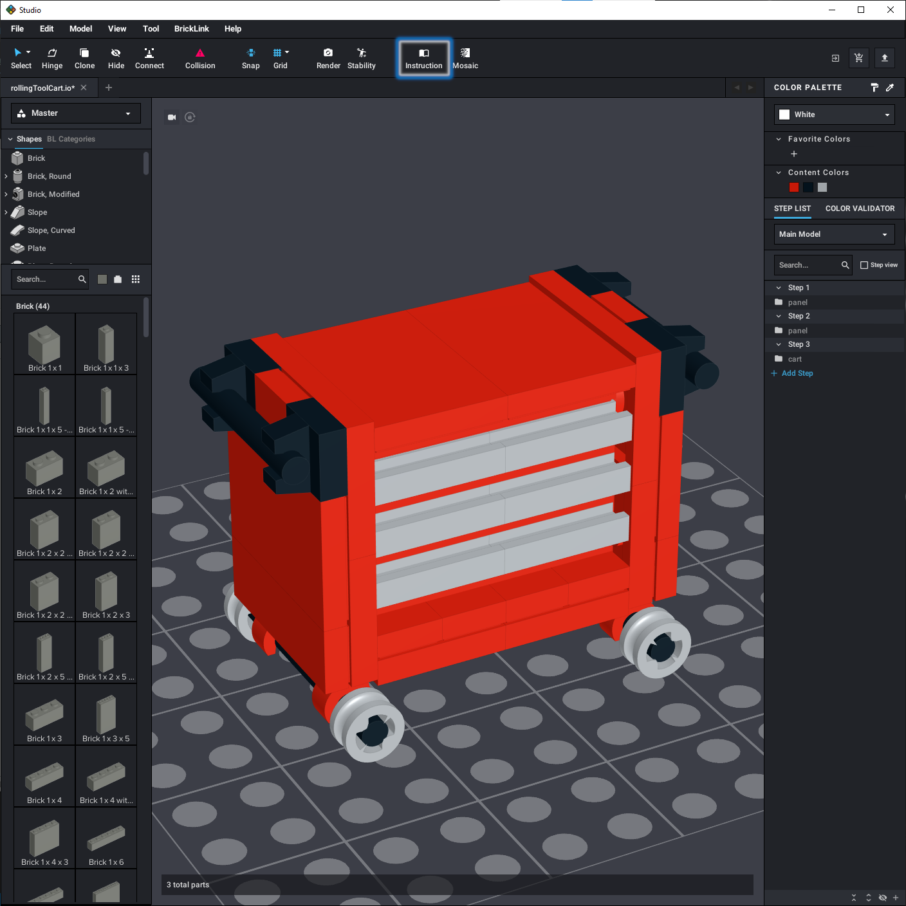Toggle the Snap option

(x=251, y=58)
